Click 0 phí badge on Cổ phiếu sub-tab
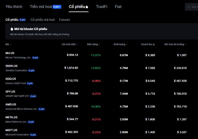Image resolution: width=198 pixels, height=139 pixels. pyautogui.click(x=22, y=20)
